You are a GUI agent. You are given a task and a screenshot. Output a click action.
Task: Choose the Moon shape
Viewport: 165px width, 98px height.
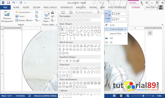(x=88, y=35)
